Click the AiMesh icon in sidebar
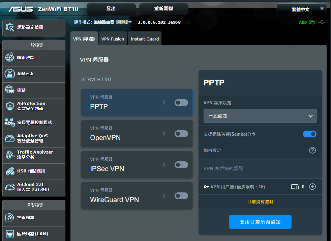Viewport: 331px width, 241px height. (10, 74)
